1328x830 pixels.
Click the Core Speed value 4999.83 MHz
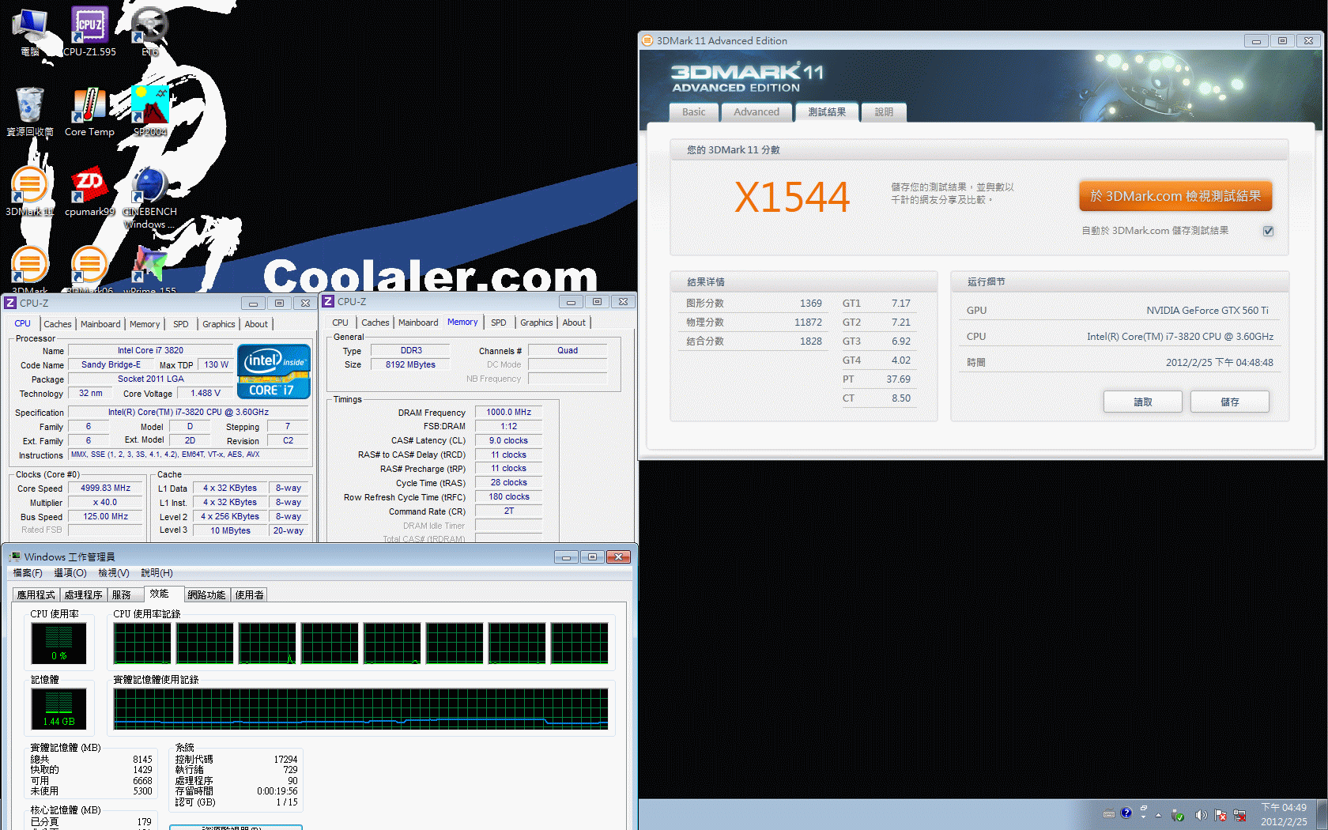tap(105, 488)
